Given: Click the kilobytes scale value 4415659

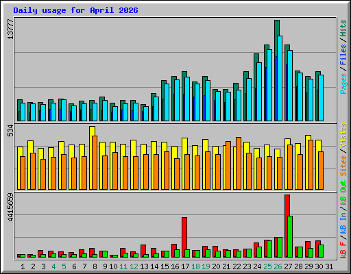Looking at the screenshot, I should tap(10, 208).
